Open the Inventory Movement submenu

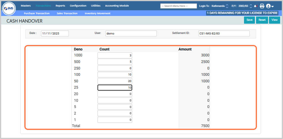point(97,13)
